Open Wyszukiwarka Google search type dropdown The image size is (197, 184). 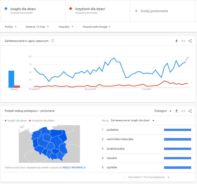pyautogui.click(x=96, y=27)
